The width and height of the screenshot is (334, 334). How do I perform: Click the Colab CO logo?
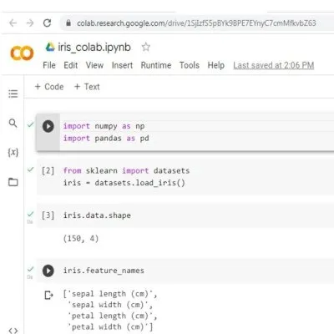[x=22, y=53]
